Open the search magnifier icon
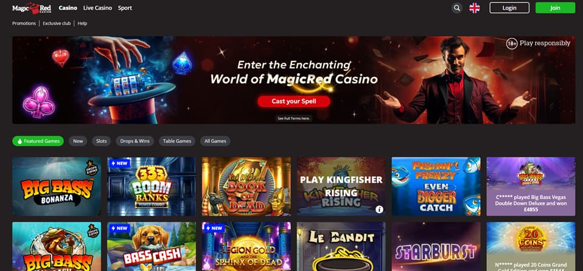 (x=456, y=8)
